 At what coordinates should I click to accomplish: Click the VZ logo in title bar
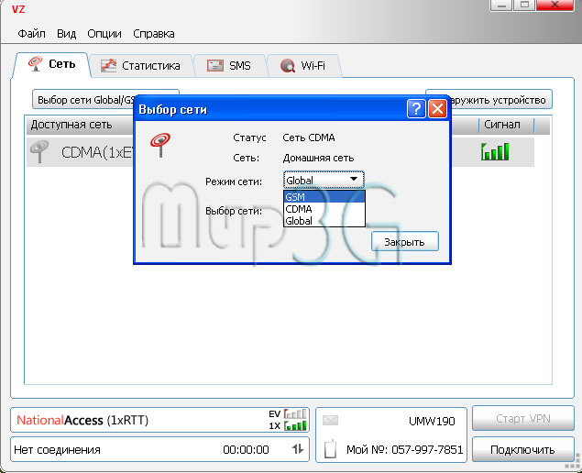(x=18, y=8)
